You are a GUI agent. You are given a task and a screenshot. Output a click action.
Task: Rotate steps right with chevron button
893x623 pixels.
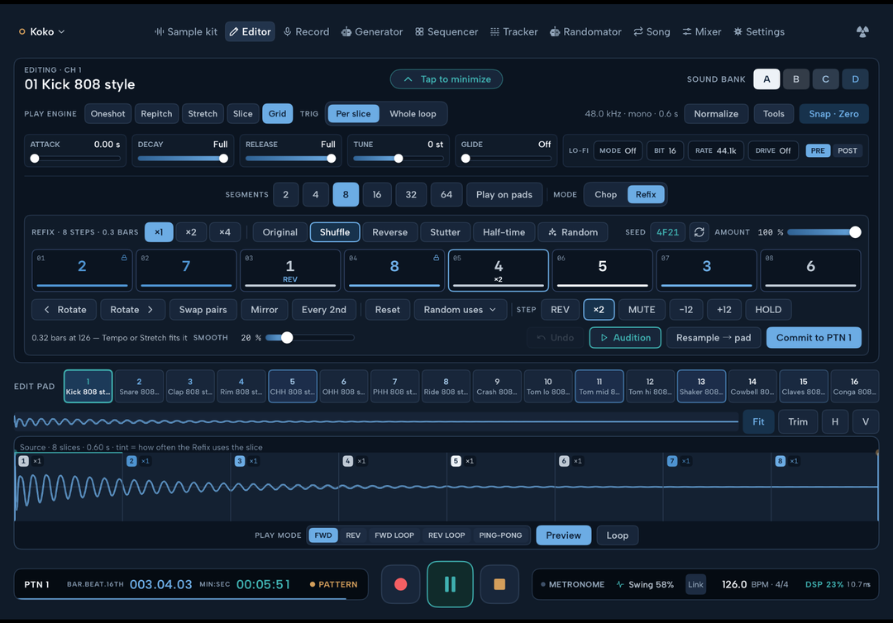tap(132, 310)
